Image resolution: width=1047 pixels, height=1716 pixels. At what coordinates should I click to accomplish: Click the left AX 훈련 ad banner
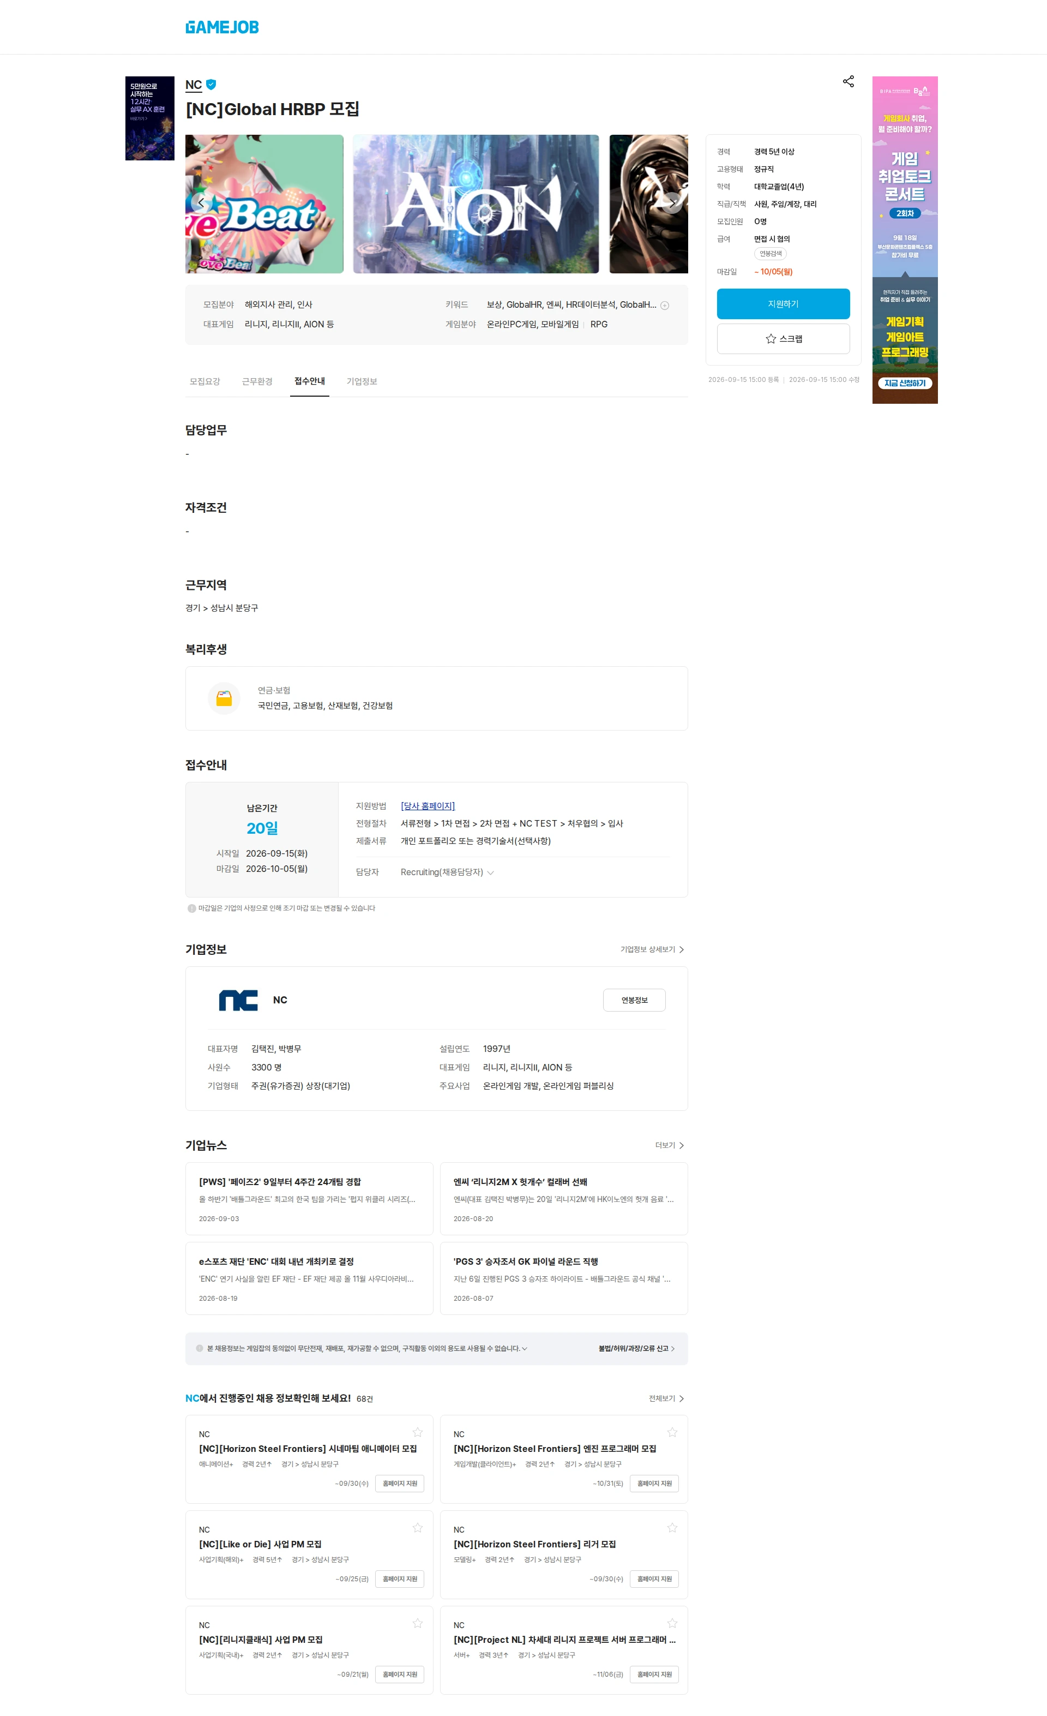149,118
